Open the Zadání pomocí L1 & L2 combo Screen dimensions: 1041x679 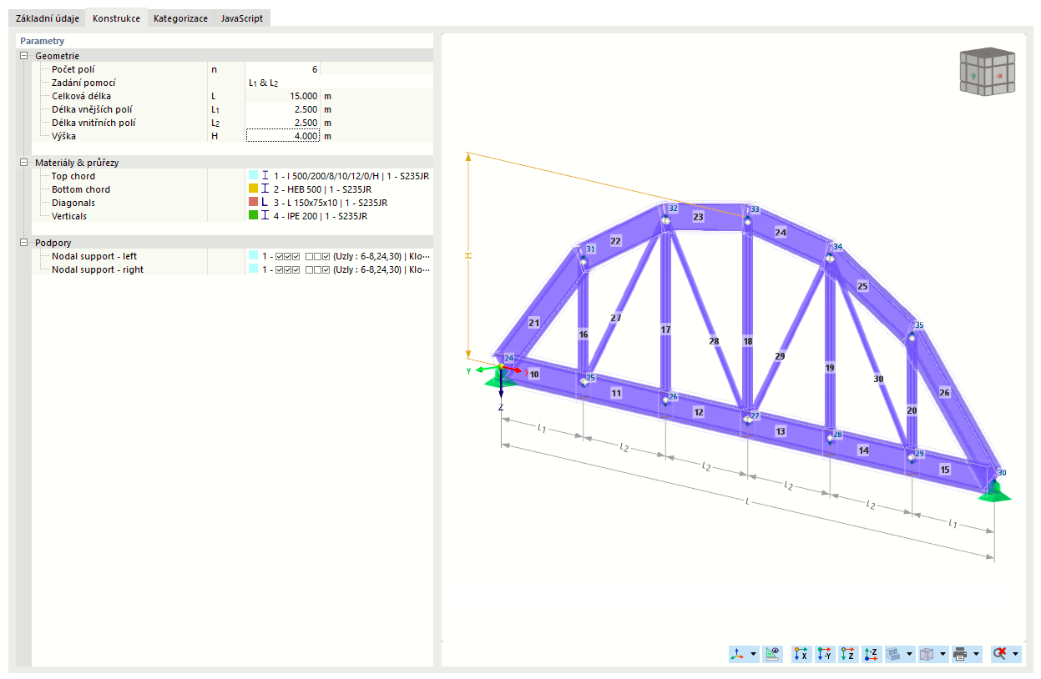click(x=338, y=83)
